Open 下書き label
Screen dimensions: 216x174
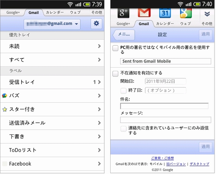coord(52,136)
